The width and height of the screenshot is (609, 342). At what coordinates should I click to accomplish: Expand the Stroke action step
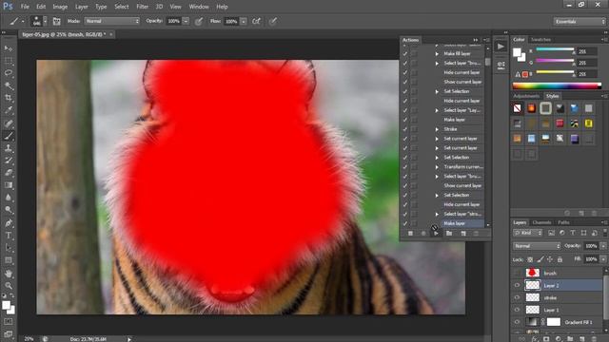[x=437, y=129]
